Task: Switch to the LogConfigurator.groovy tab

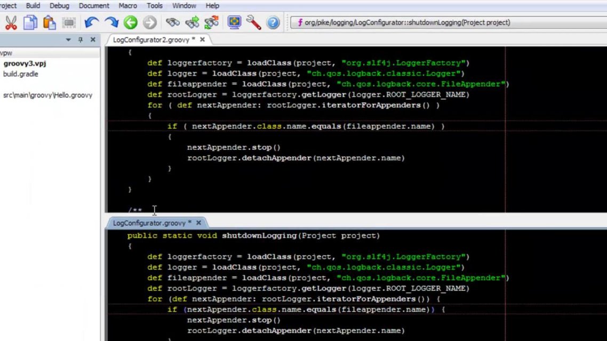Action: coord(151,223)
